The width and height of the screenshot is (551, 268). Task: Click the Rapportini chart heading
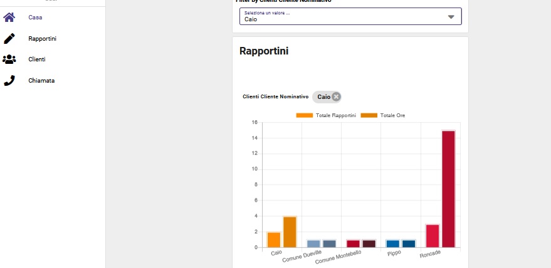(x=264, y=51)
